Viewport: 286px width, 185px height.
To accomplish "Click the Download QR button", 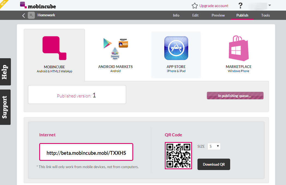I will 214,164.
